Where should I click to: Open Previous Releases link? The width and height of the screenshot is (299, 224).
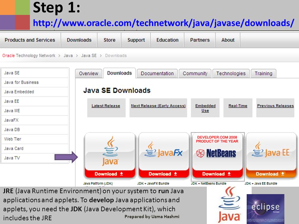(x=275, y=106)
